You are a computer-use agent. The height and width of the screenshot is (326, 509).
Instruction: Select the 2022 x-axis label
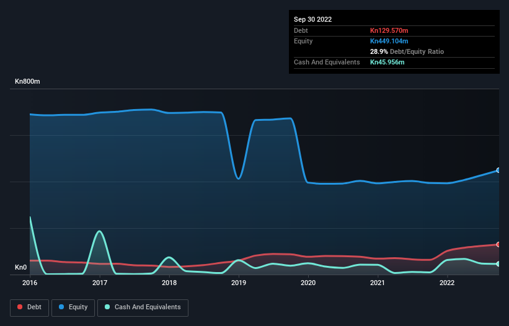[x=447, y=283]
